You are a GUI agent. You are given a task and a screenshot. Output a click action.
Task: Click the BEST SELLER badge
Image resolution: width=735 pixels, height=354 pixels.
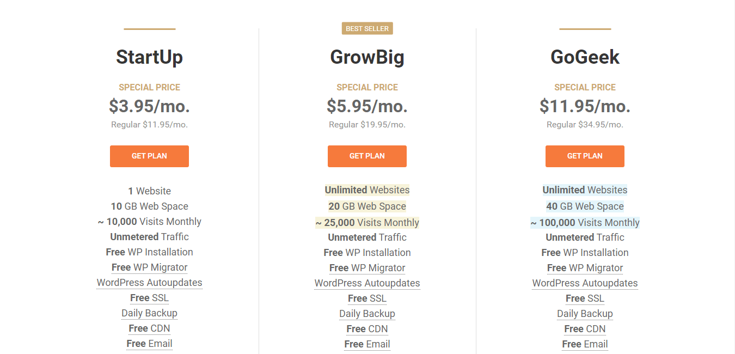coord(367,28)
